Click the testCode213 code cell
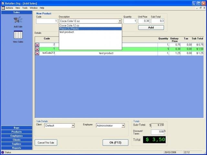The image size is (207, 155). (47, 53)
